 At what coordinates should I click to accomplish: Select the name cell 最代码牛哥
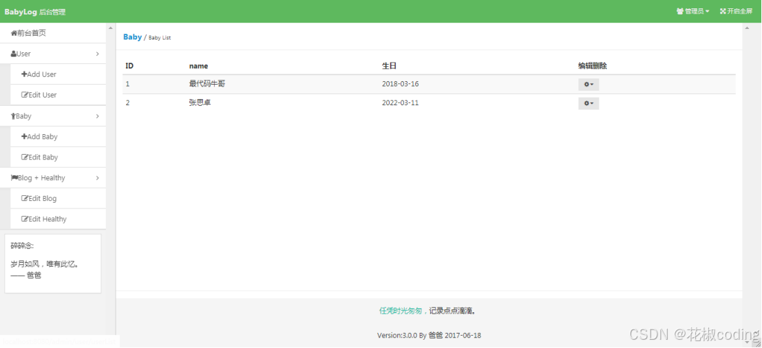pos(207,83)
